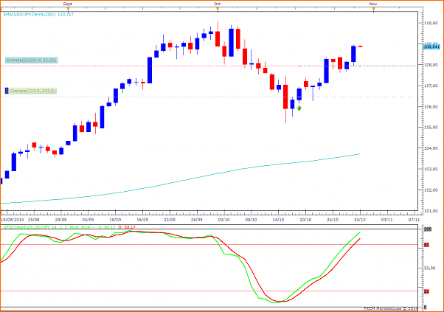
Task: Select the Entrada(S)(29/10 22:25) order label
Action: pyautogui.click(x=32, y=60)
